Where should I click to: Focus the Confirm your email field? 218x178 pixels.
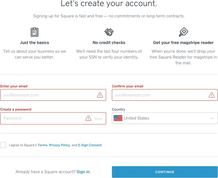pos(165,95)
